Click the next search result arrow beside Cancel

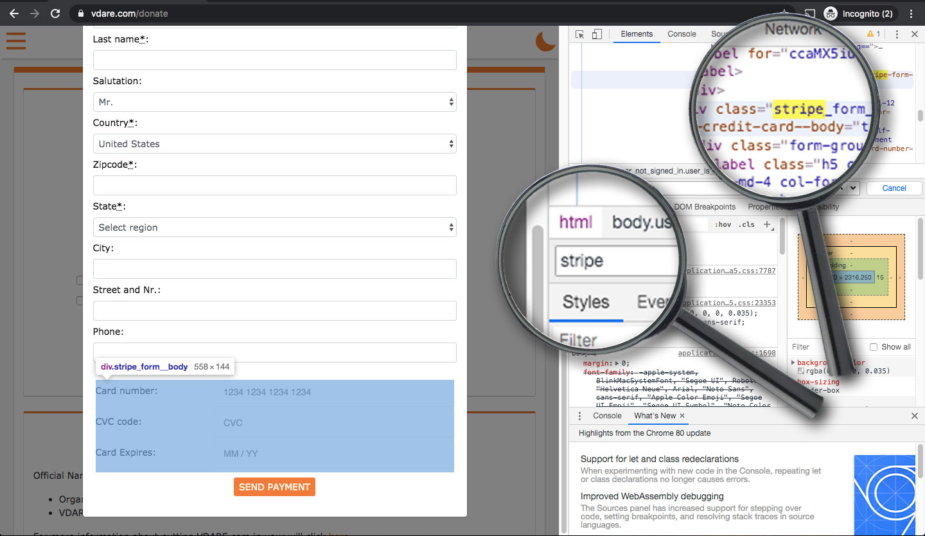pyautogui.click(x=854, y=188)
